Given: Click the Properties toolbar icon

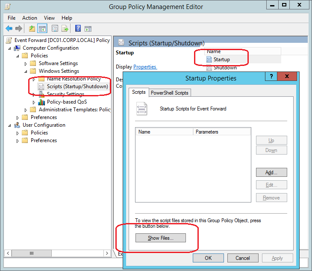Looking at the screenshot, I should [55, 29].
